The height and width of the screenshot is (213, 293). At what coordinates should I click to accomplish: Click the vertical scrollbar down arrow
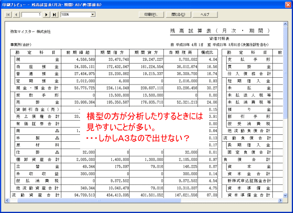point(285,196)
